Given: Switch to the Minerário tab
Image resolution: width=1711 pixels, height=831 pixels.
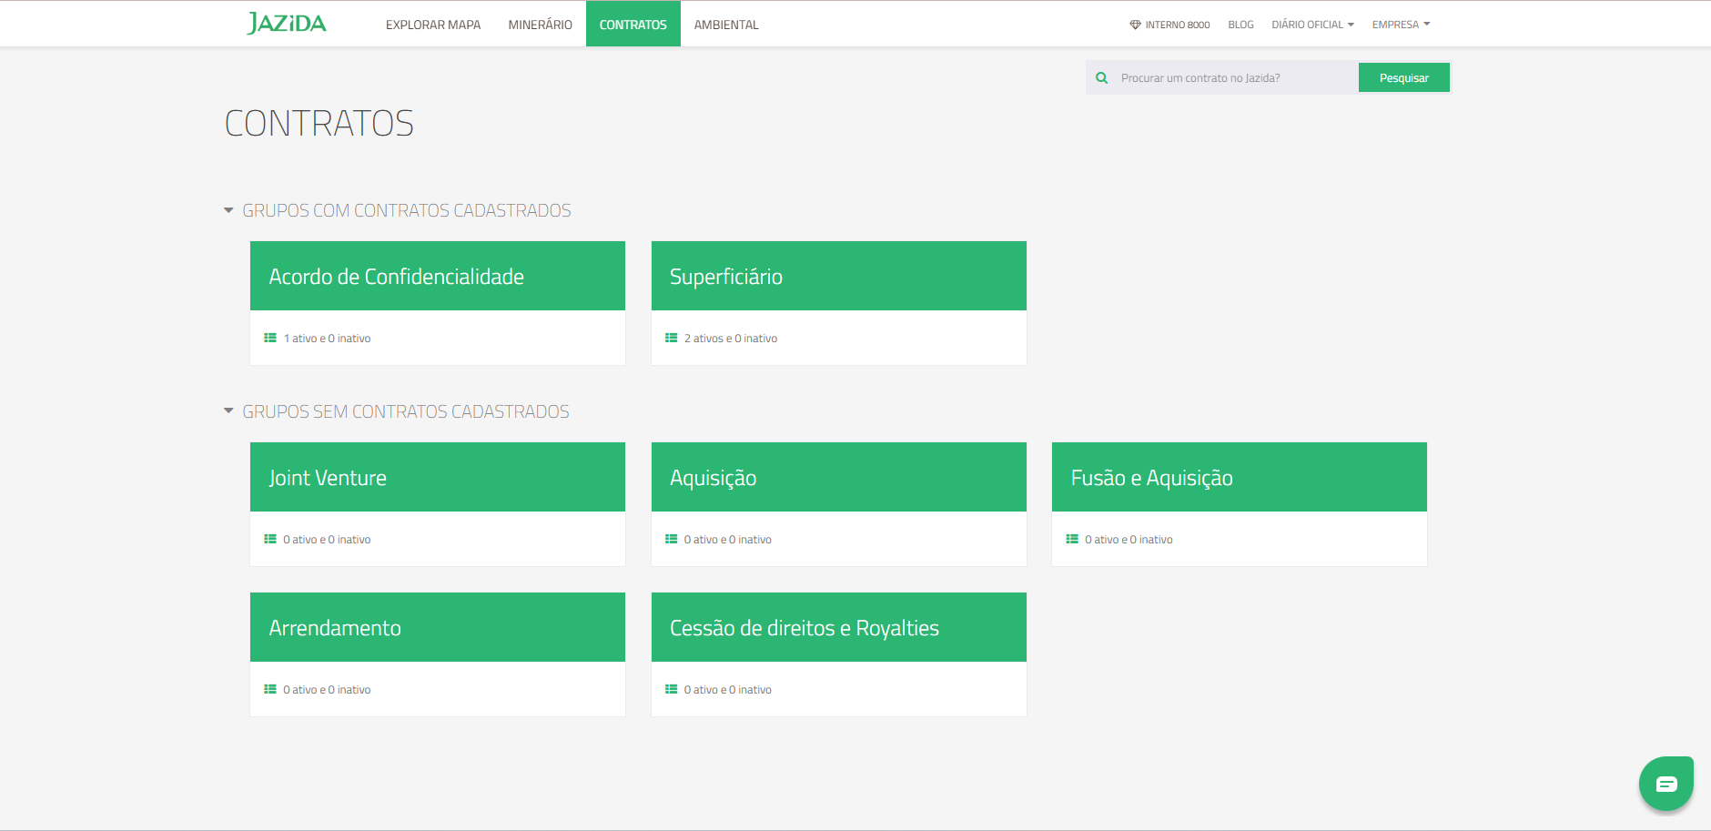Looking at the screenshot, I should click(x=540, y=25).
